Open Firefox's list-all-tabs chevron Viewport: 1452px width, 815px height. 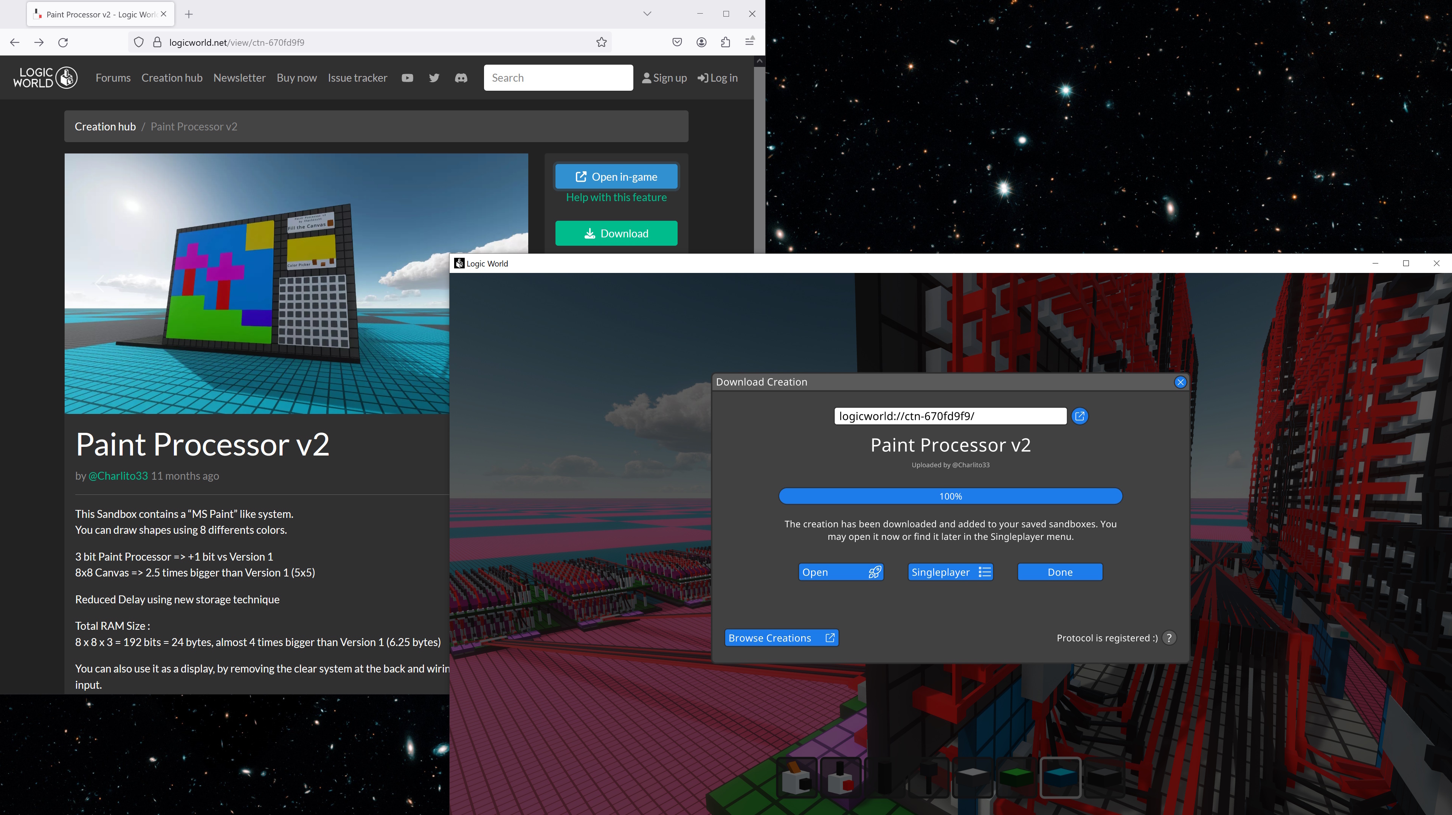click(x=647, y=14)
